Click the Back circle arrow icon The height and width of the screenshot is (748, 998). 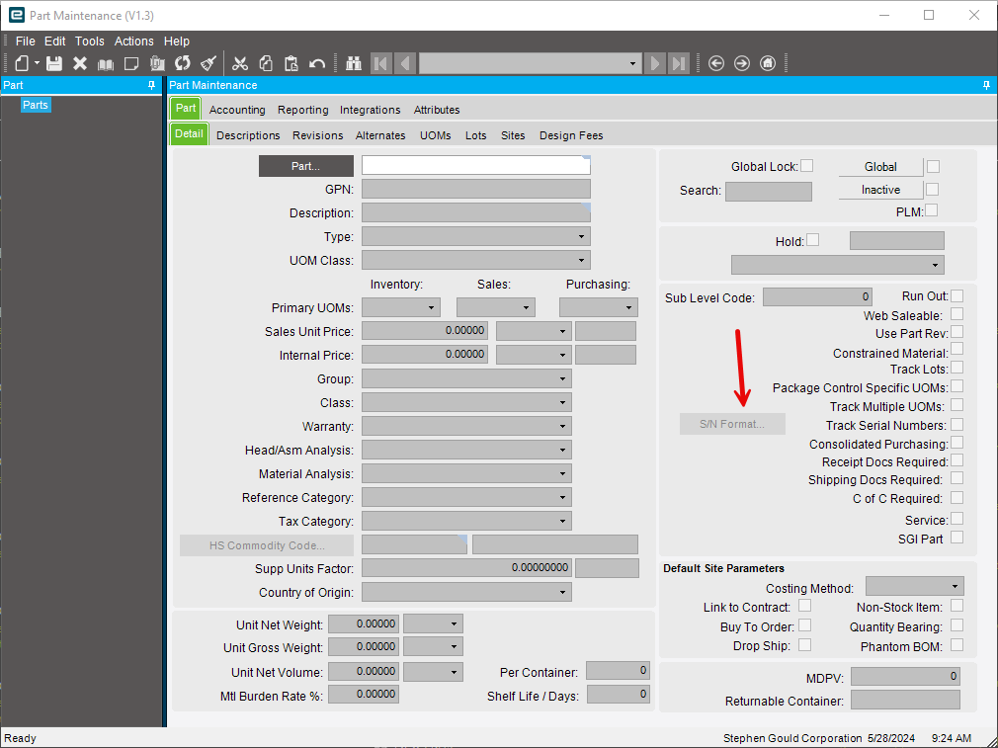[716, 63]
